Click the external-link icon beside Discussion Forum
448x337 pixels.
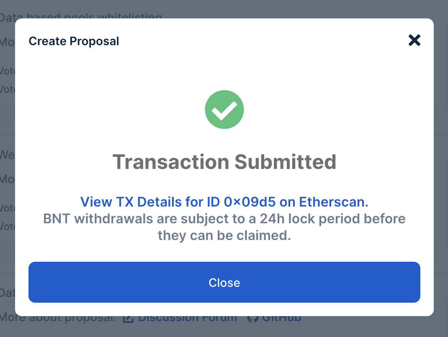coord(128,318)
